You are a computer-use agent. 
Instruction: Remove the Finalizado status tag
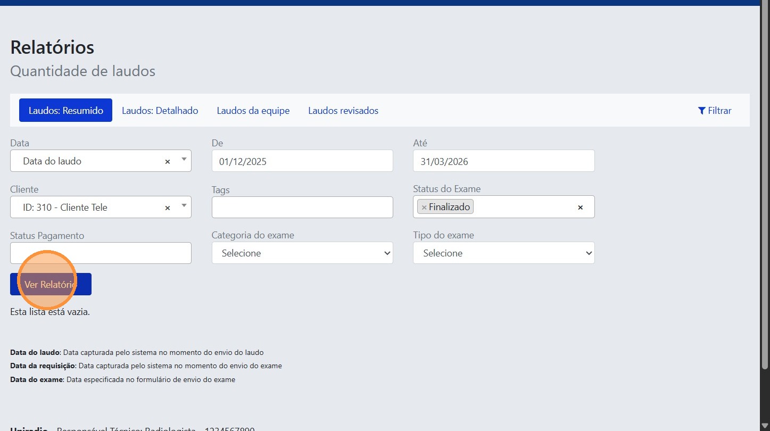click(424, 207)
